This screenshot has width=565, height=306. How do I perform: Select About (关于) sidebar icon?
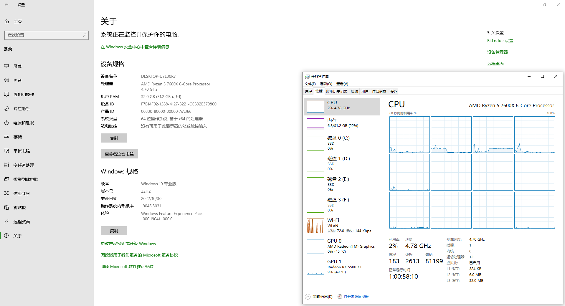[6, 236]
